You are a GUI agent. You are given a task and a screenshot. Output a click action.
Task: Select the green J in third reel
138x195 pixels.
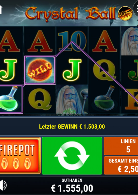[x=72, y=70]
